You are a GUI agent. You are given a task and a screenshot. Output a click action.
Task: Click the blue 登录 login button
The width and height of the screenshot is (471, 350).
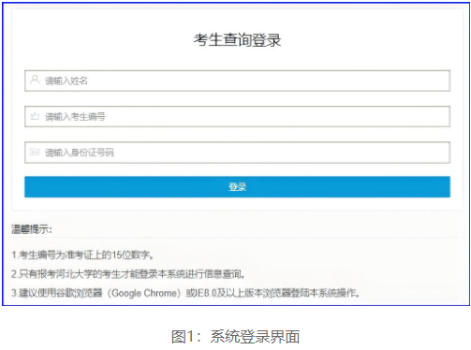point(237,187)
